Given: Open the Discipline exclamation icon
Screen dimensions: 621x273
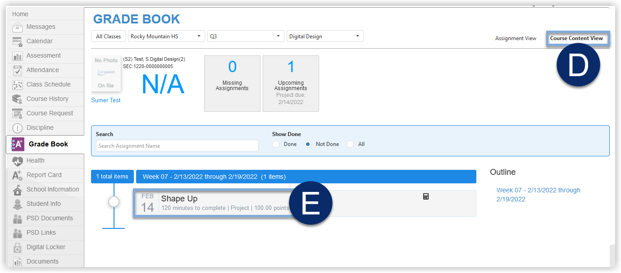Looking at the screenshot, I should click(x=18, y=128).
